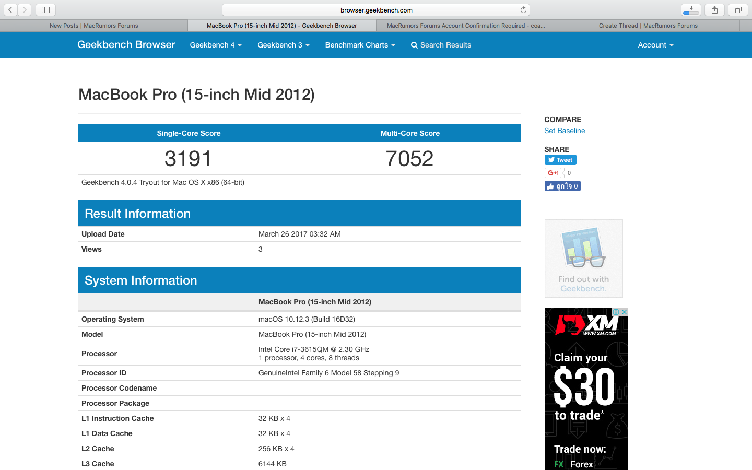Click the L3 Cache 6144 KB value
This screenshot has height=470, width=752.
tap(272, 464)
